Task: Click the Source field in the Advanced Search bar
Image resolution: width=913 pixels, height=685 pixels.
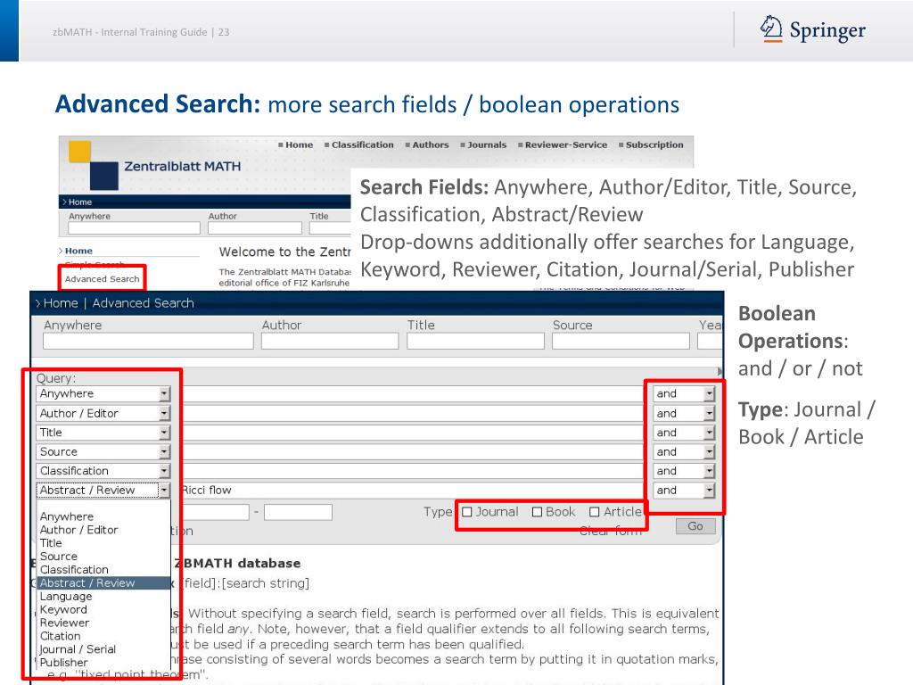Action: [621, 342]
